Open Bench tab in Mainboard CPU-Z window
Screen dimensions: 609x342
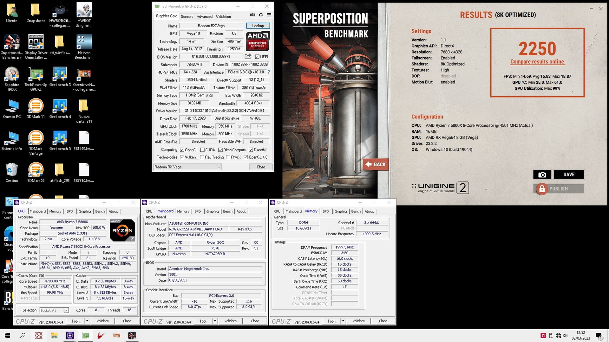click(x=228, y=211)
